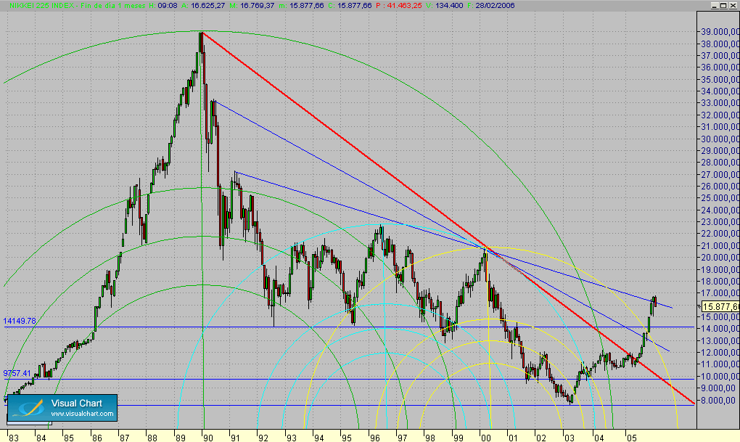Click the 10.000,00 price axis label
Image resolution: width=740 pixels, height=442 pixels.
[x=720, y=377]
